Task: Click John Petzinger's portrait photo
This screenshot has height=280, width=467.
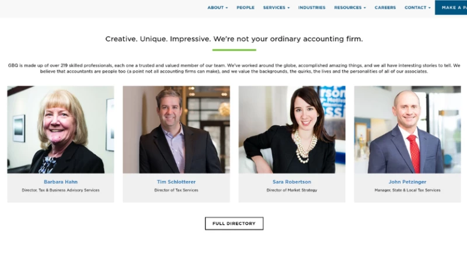Action: pyautogui.click(x=407, y=129)
